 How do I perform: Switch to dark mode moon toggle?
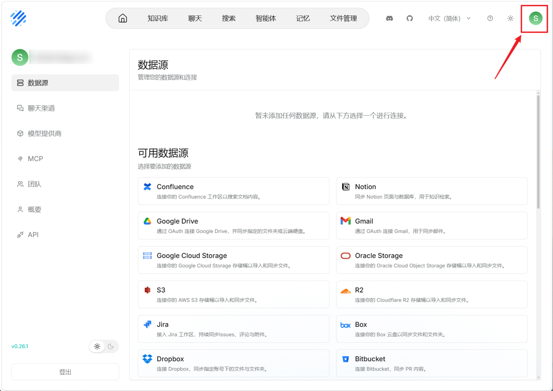[111, 346]
